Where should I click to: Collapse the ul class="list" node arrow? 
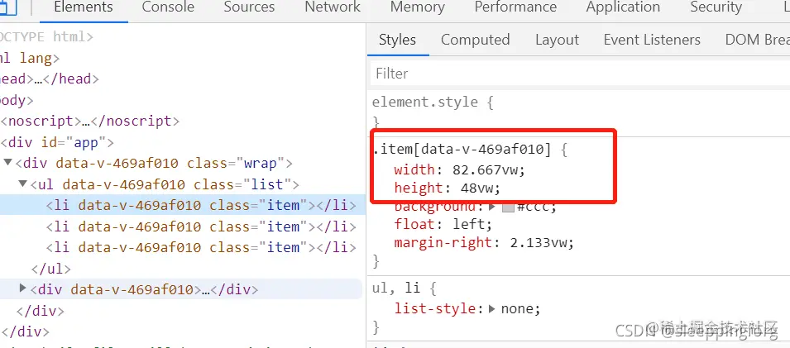coord(22,184)
